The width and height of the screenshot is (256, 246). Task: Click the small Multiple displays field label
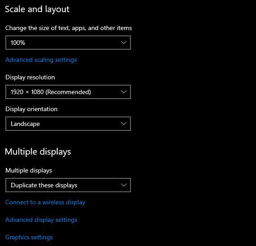pyautogui.click(x=29, y=171)
